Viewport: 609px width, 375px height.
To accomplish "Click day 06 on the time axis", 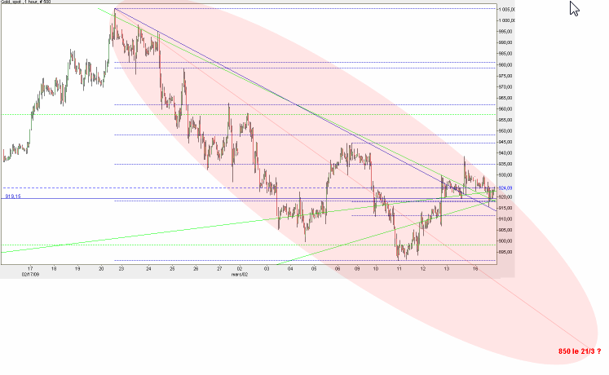I will tap(338, 268).
